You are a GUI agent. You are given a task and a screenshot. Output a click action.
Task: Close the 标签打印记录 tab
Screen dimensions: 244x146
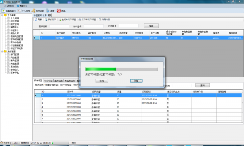tap(50, 15)
